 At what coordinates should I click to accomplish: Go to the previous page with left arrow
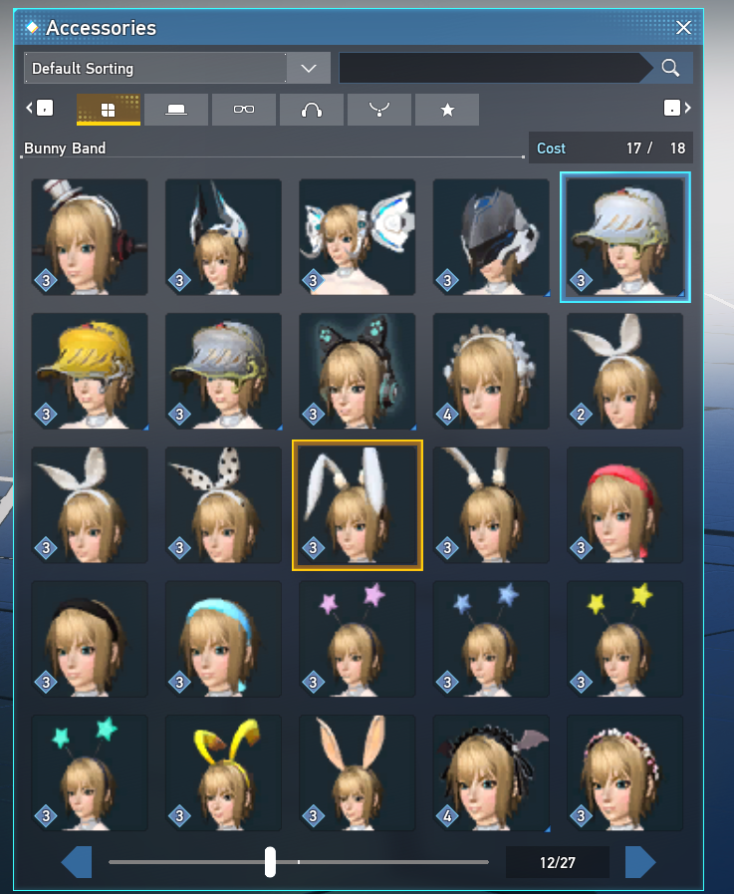[x=77, y=862]
